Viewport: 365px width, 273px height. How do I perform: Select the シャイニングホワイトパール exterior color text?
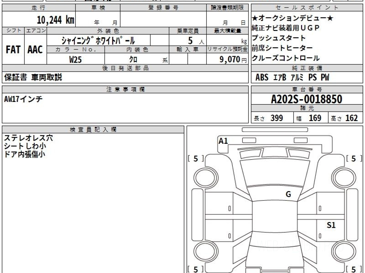pyautogui.click(x=98, y=40)
